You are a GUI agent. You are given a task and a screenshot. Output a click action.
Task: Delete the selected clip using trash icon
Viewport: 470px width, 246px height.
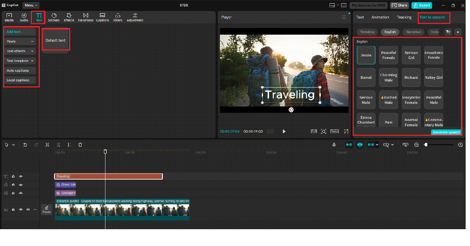(80, 145)
